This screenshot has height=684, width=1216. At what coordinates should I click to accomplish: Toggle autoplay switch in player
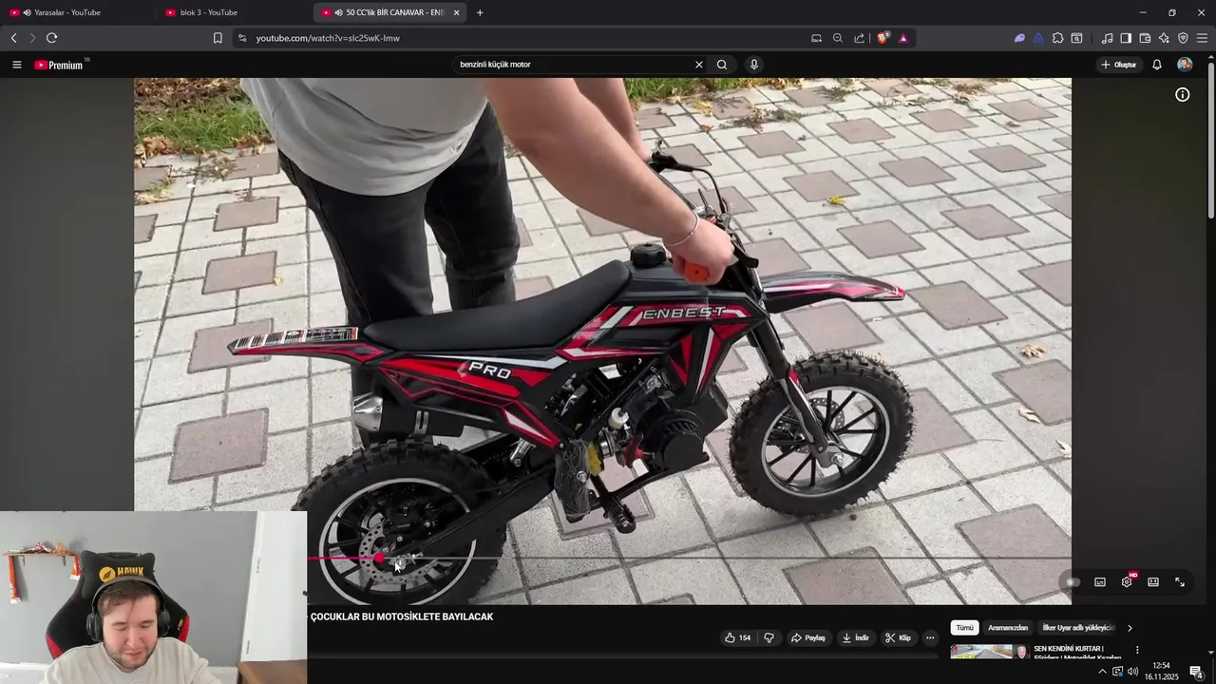(1073, 582)
